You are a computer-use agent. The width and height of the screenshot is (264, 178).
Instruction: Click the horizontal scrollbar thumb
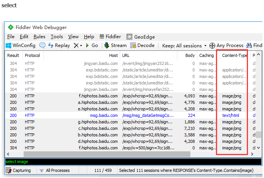point(107,154)
